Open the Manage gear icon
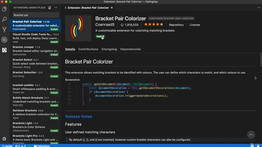 tap(4, 139)
